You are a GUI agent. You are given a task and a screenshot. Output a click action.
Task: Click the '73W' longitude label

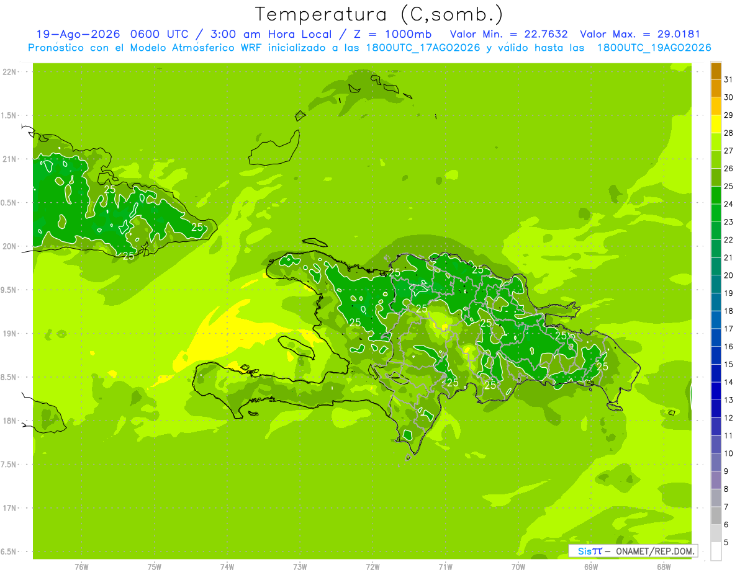300,566
